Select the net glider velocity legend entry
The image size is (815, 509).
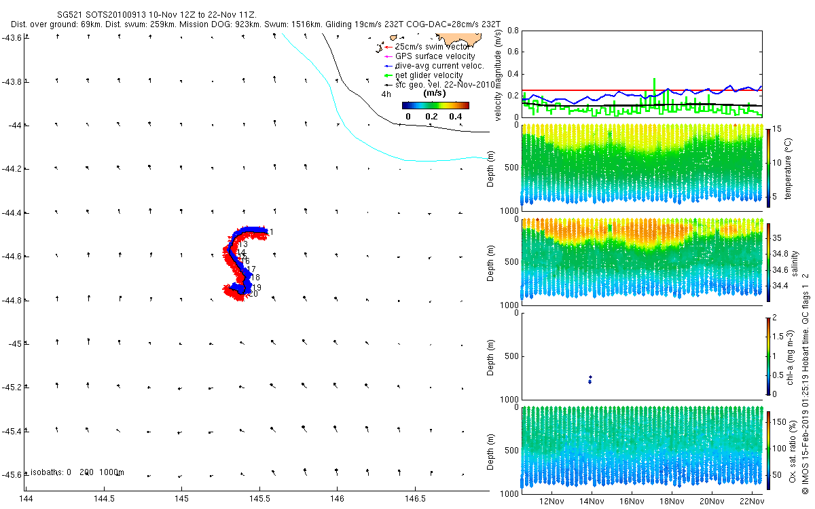(x=429, y=75)
